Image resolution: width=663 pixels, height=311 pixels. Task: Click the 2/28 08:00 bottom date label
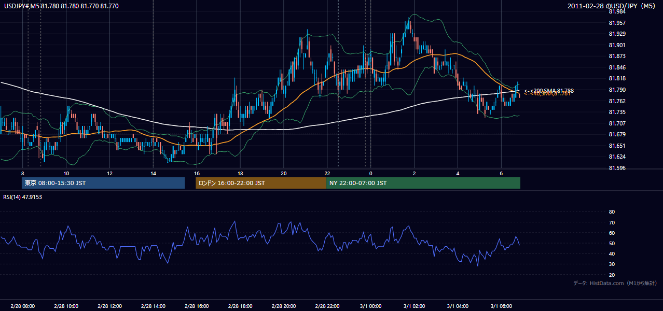click(x=22, y=306)
